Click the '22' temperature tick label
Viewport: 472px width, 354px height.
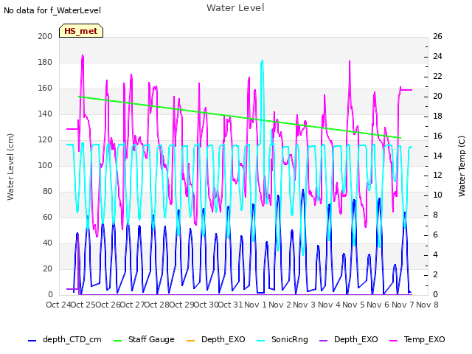pos(437,76)
